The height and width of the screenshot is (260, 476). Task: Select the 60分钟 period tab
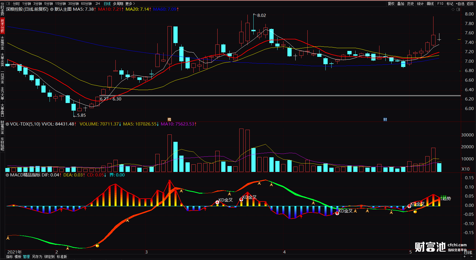tap(86, 4)
